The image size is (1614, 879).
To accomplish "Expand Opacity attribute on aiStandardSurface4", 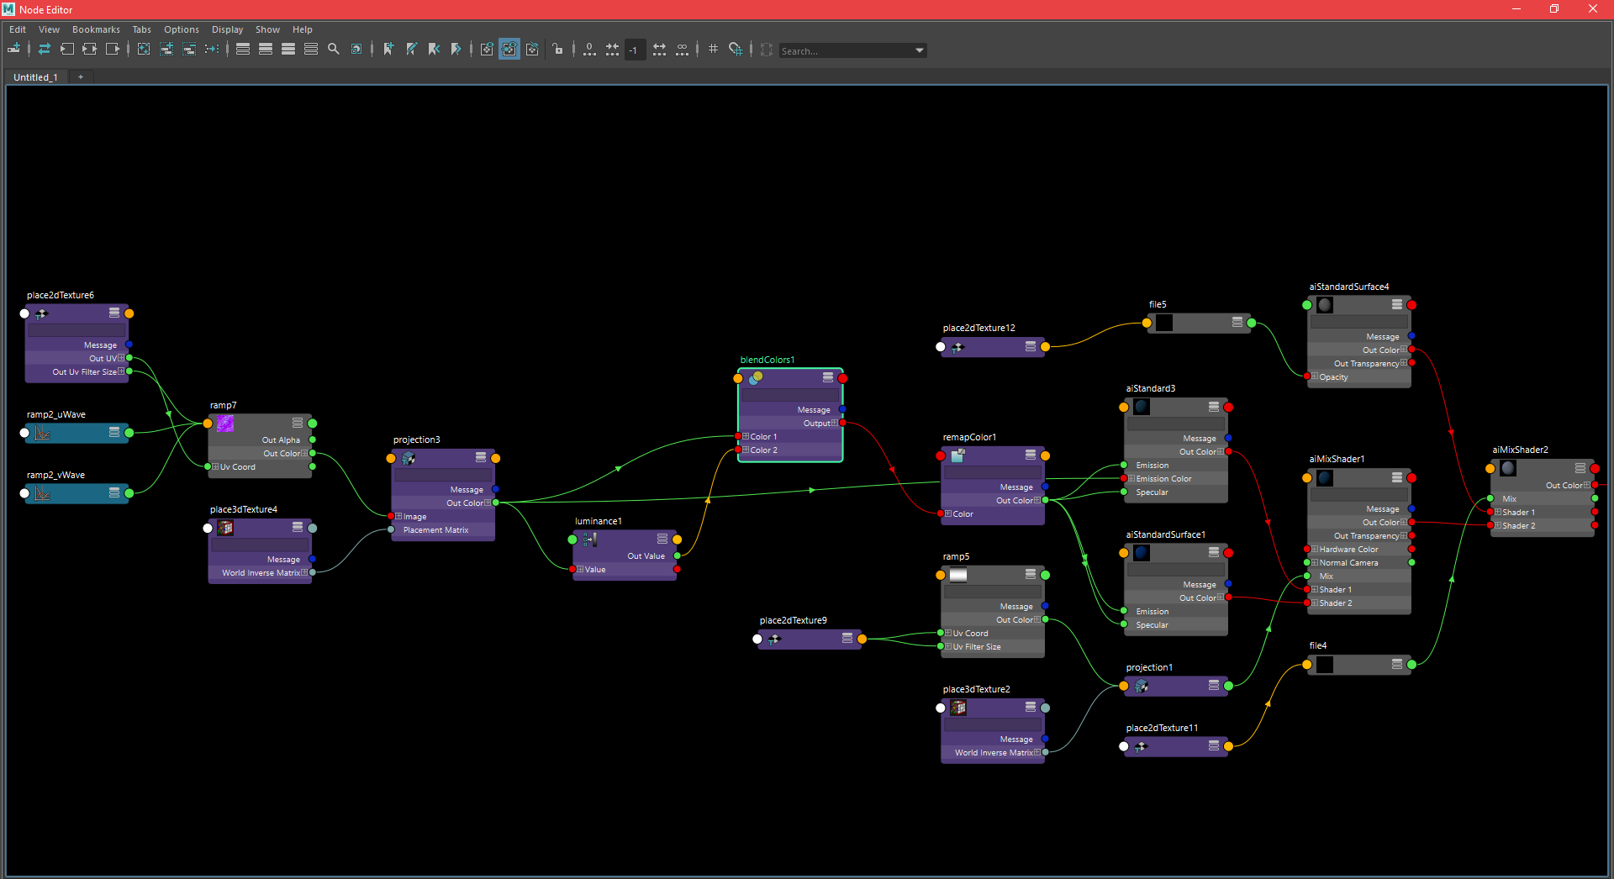I will pyautogui.click(x=1315, y=377).
